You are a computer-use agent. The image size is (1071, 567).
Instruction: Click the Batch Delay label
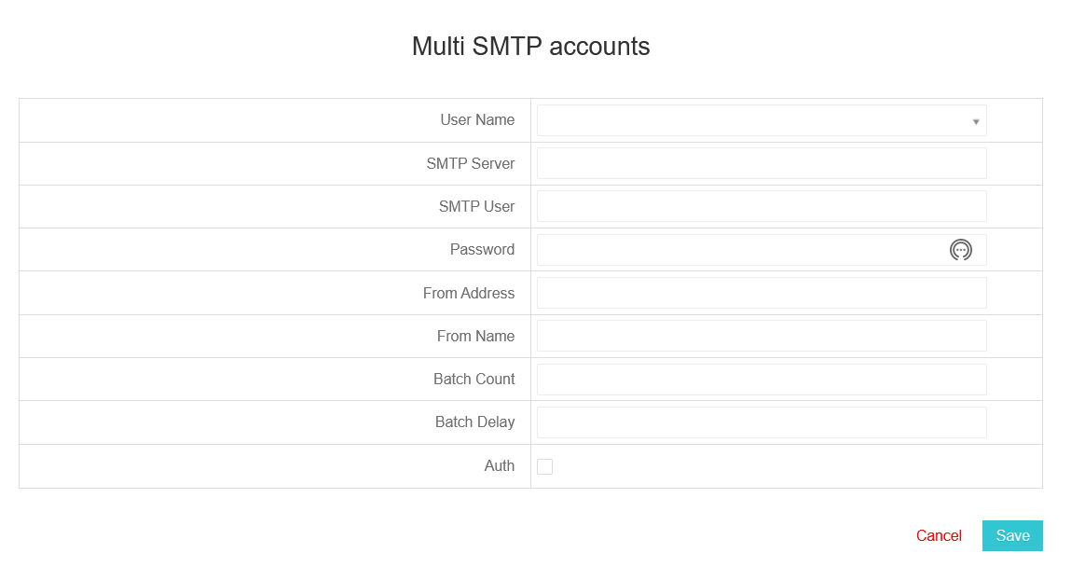click(474, 422)
